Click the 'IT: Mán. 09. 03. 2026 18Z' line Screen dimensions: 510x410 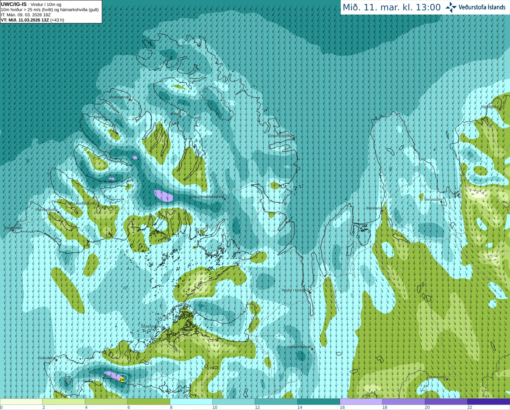tap(26, 15)
